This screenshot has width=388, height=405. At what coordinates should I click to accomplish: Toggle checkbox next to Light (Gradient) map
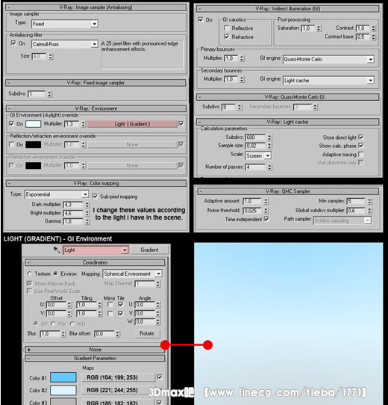tap(181, 124)
